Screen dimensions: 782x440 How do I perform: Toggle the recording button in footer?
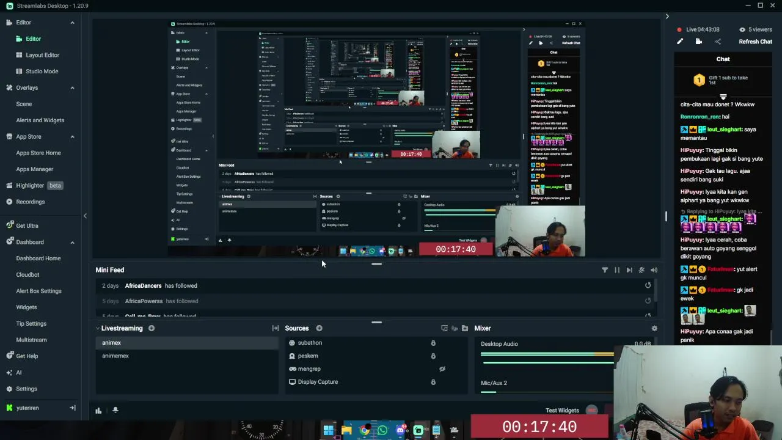click(591, 411)
